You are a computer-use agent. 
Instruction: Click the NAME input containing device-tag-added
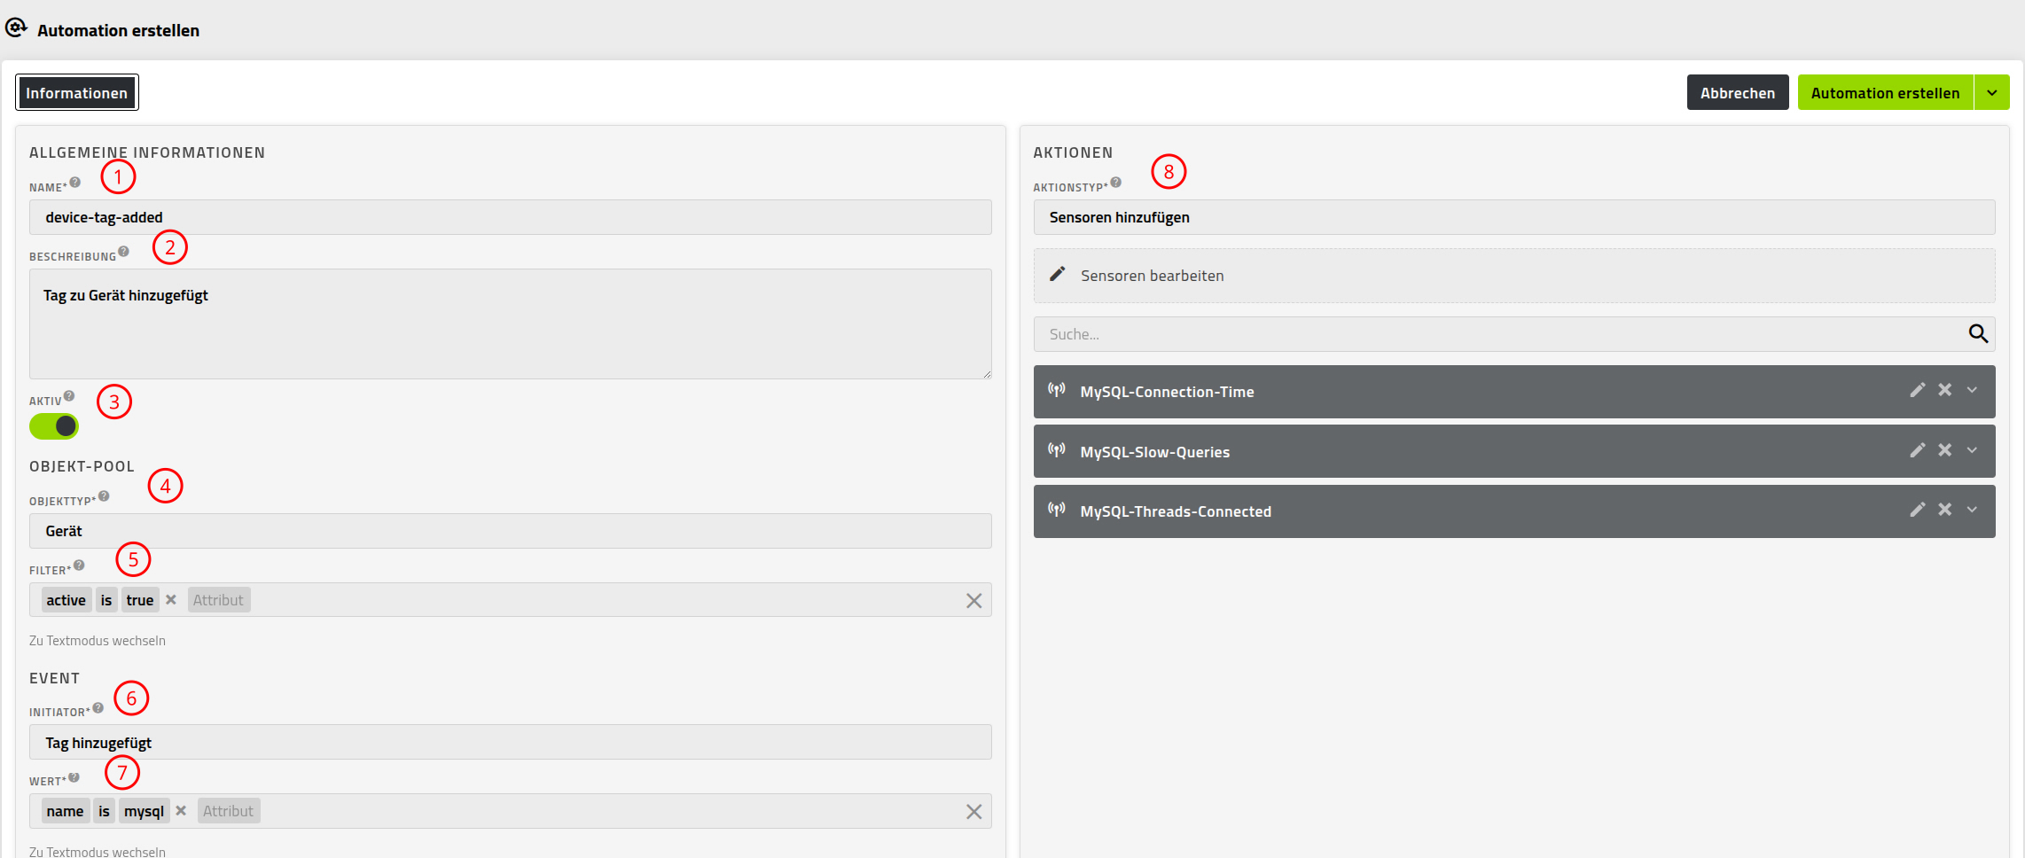point(510,217)
